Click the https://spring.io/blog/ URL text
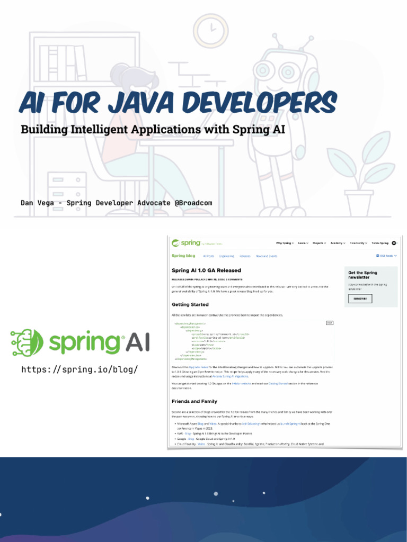Image resolution: width=407 pixels, height=542 pixels. 79,369
